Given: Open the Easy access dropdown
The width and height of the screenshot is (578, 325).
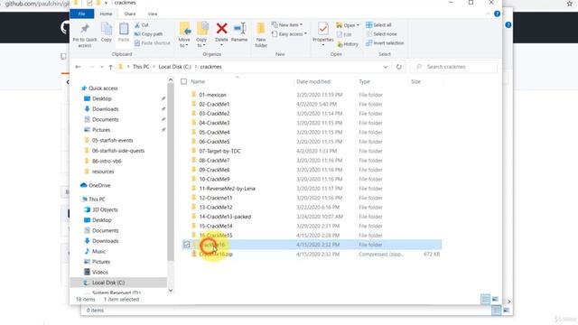Looking at the screenshot, I should point(289,34).
